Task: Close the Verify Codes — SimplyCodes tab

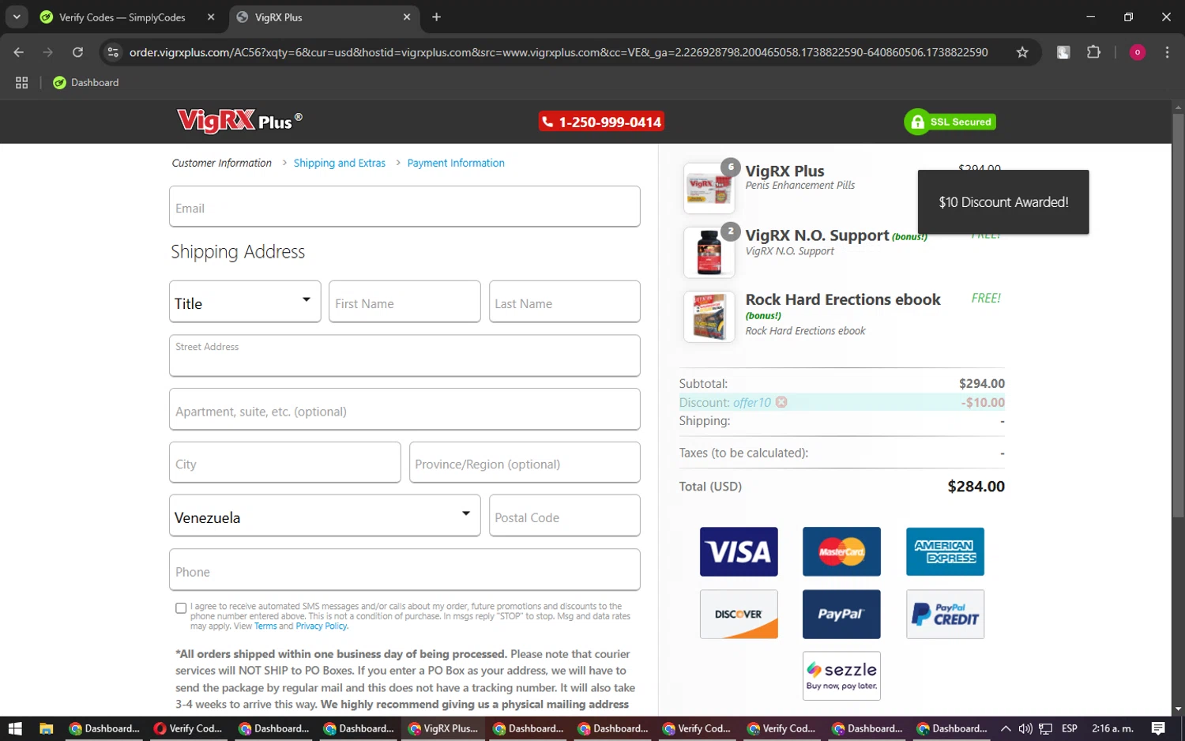Action: click(211, 17)
